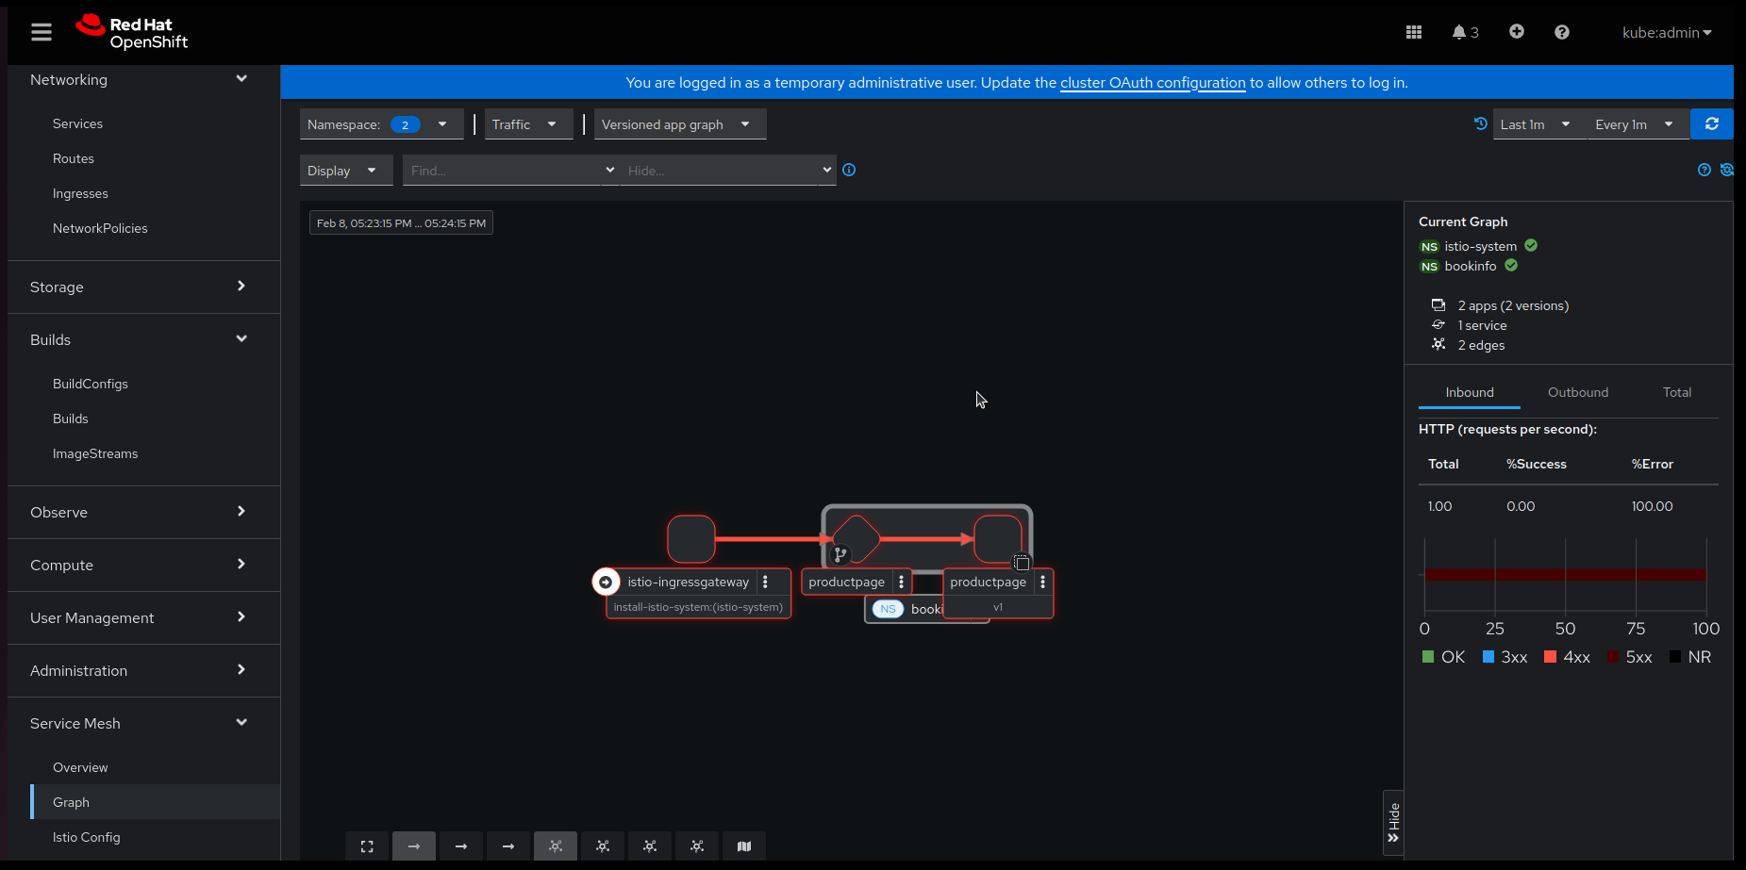Toggle the graph legend map button

click(x=744, y=846)
